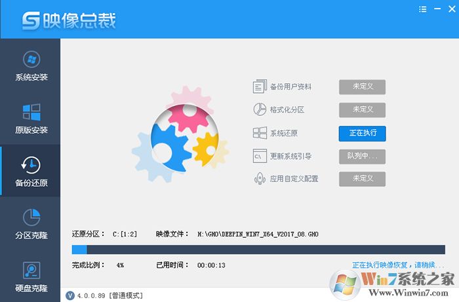Open the 分区克隆 pie chart icon
The width and height of the screenshot is (459, 302).
tap(31, 216)
